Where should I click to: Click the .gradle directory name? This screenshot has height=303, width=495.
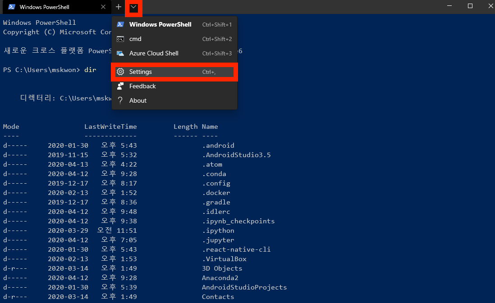coord(216,203)
